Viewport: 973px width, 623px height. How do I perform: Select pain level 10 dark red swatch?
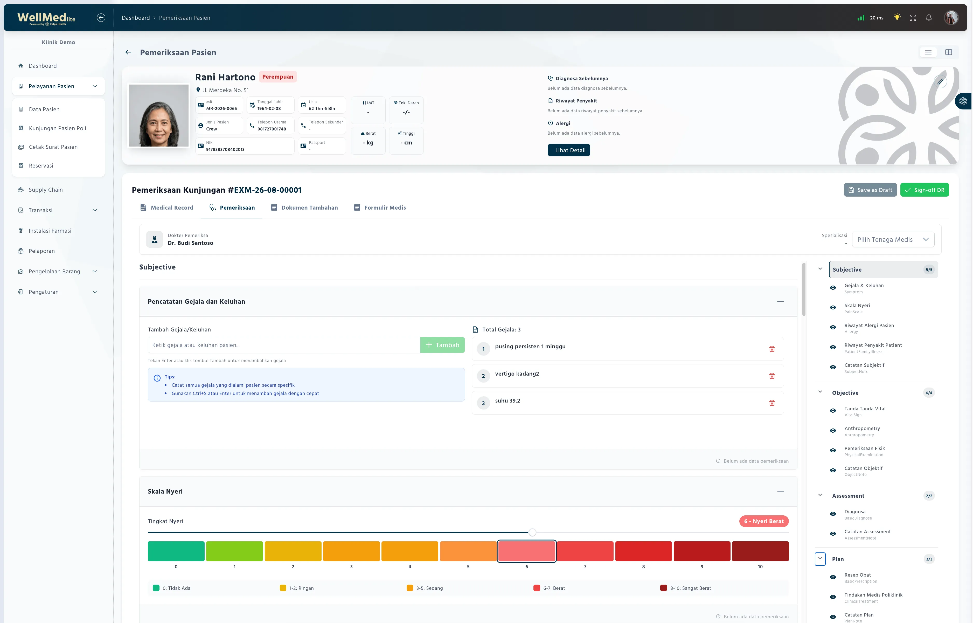click(x=760, y=551)
